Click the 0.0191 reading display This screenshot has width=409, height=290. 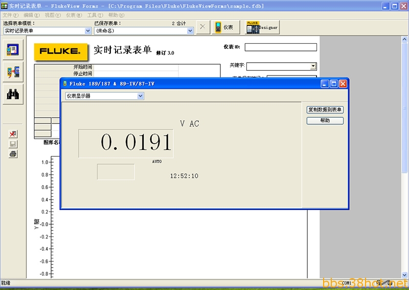coord(126,143)
